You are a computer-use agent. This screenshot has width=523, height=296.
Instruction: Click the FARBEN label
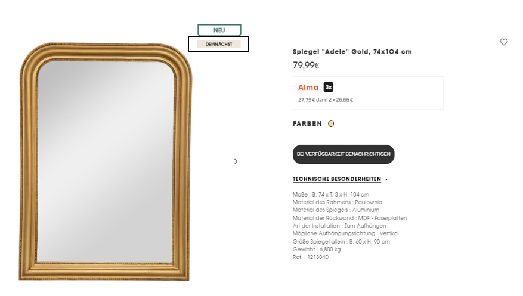coord(307,124)
